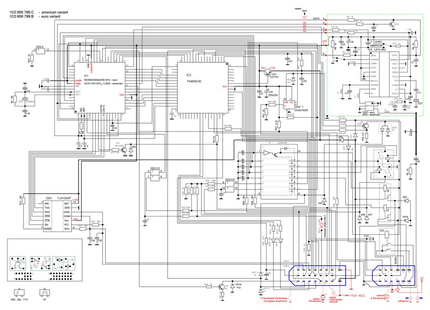Screen dimensions: 430x310
Task: Click the C25 capacitor symbol
Action: point(97,237)
